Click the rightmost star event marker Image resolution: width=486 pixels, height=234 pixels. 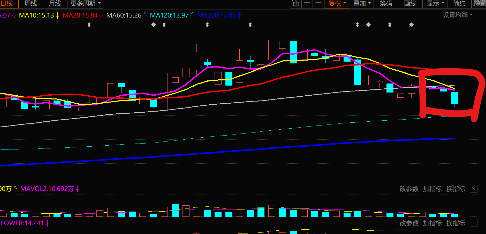click(411, 25)
